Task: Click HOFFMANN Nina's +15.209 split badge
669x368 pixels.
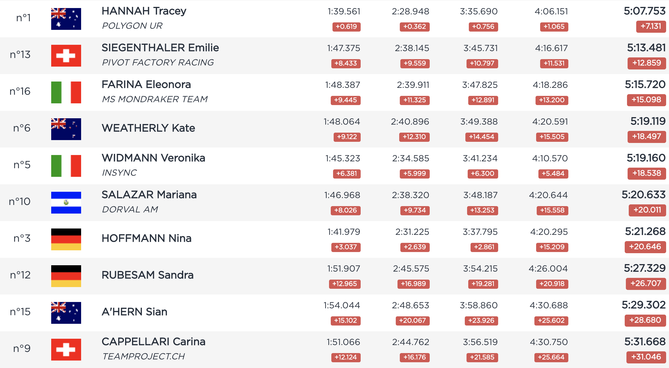Action: pyautogui.click(x=552, y=247)
